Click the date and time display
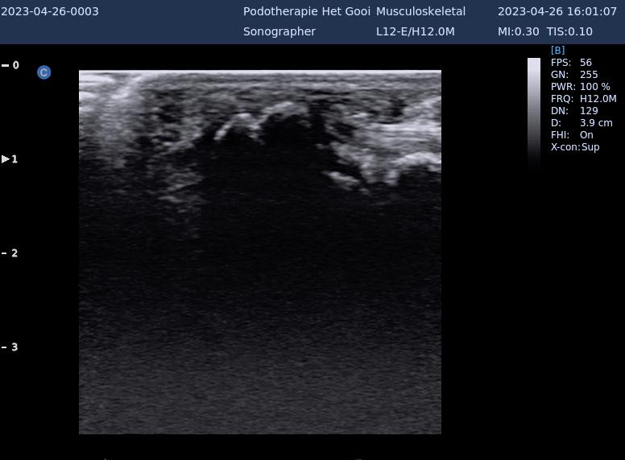Screen dimensions: 625x460 (x=557, y=11)
